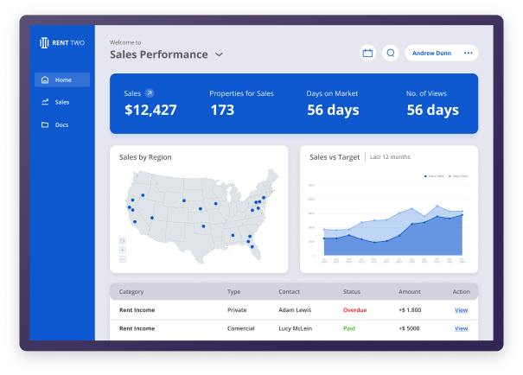Viewport: 523px width, 375px height.
Task: Open Docs in the sidebar
Action: [x=61, y=125]
